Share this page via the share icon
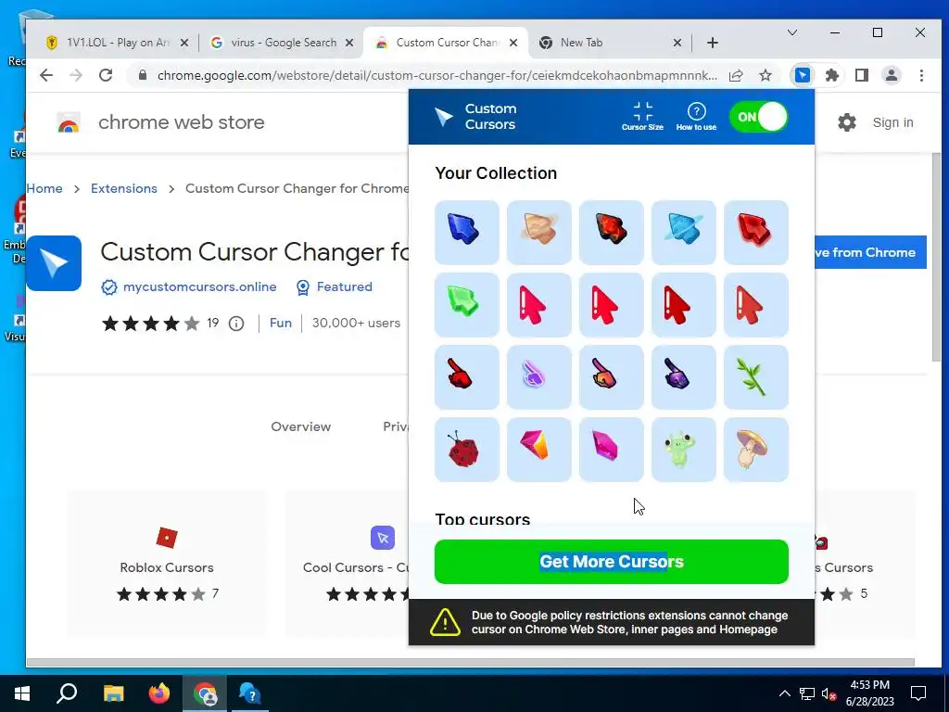This screenshot has width=949, height=712. (735, 75)
